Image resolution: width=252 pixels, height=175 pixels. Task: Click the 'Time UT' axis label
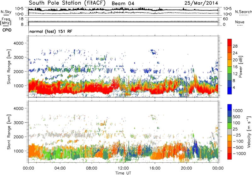123,173
